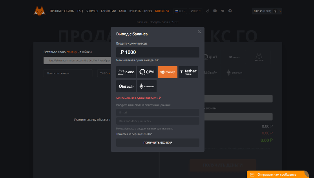The width and height of the screenshot is (314, 178).
Task: Click the 0.00 ₽ balance display in header
Action: click(262, 11)
